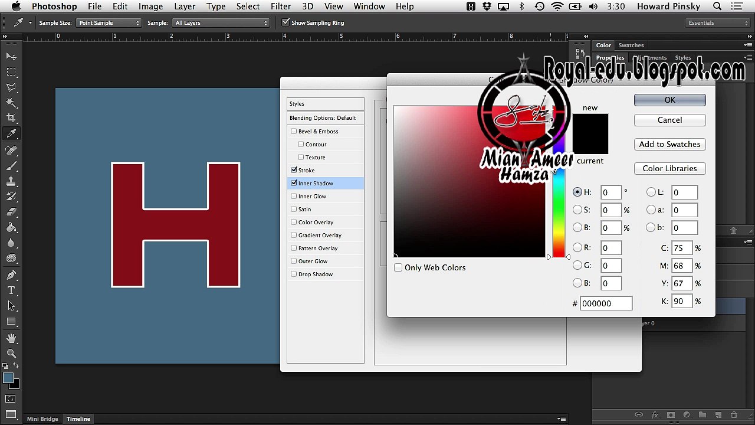Open the Filter menu
755x425 pixels.
point(281,6)
